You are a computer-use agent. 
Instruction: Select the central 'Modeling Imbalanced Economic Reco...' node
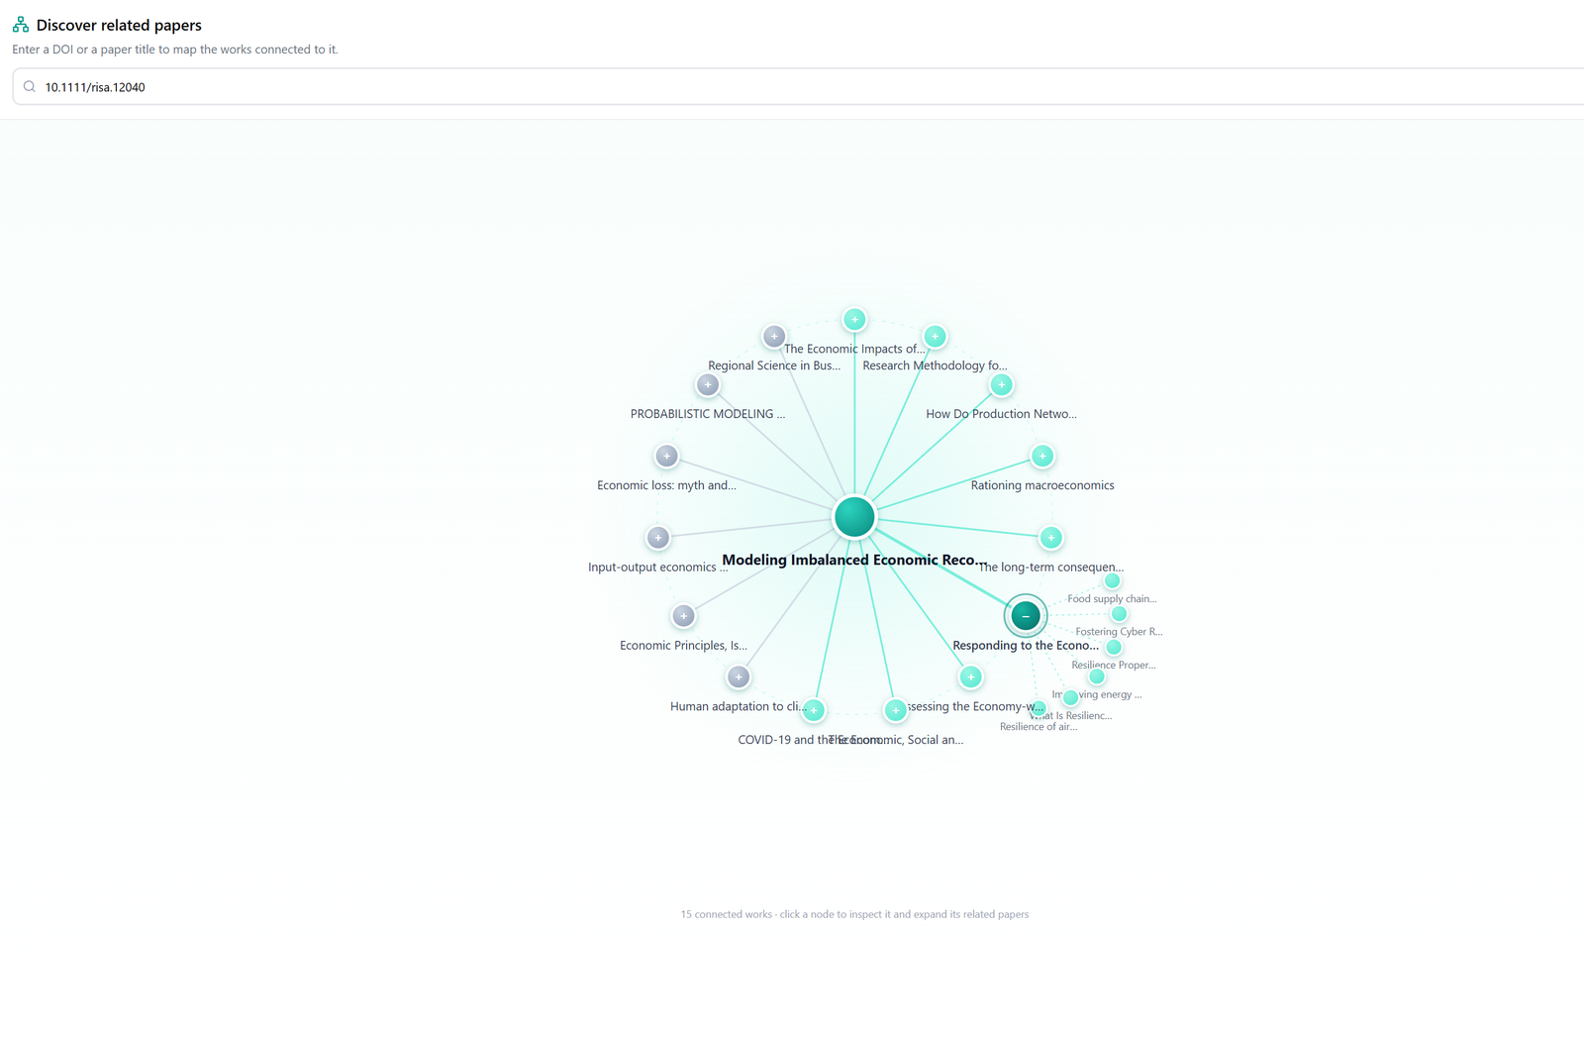(x=854, y=517)
